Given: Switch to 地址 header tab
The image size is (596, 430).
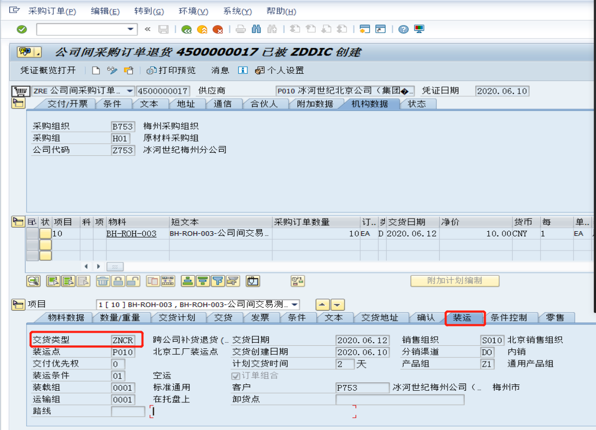Looking at the screenshot, I should tap(186, 104).
